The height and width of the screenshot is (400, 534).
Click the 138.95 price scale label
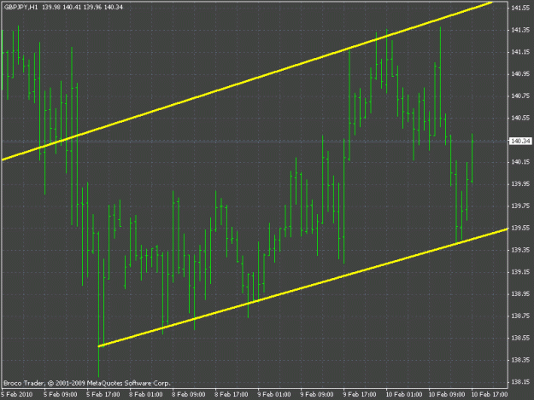pyautogui.click(x=520, y=294)
